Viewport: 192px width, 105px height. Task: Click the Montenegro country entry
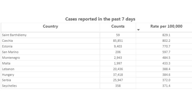[x=11, y=58]
